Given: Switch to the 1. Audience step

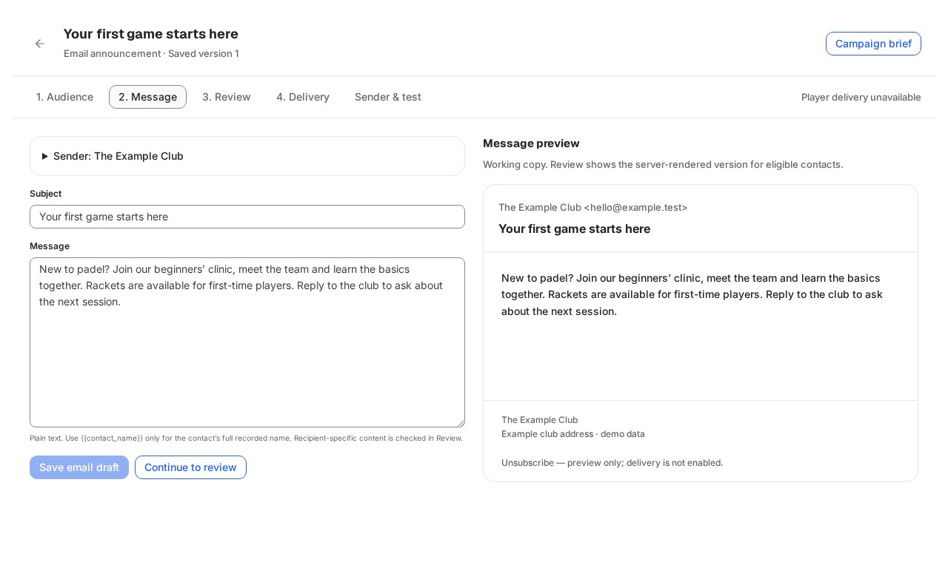Looking at the screenshot, I should click(64, 97).
